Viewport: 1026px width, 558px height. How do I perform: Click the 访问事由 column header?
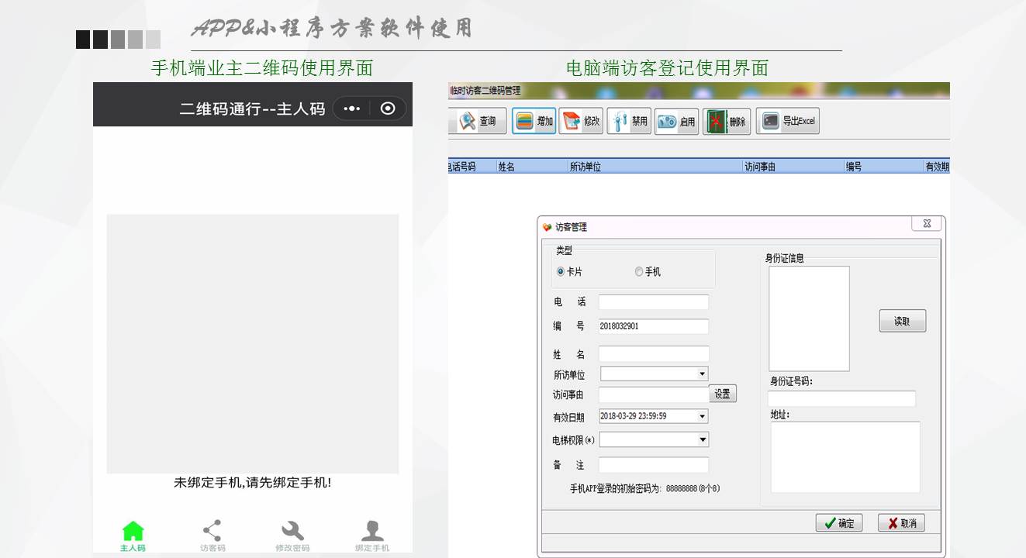(793, 167)
